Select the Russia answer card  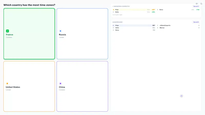click(x=82, y=34)
